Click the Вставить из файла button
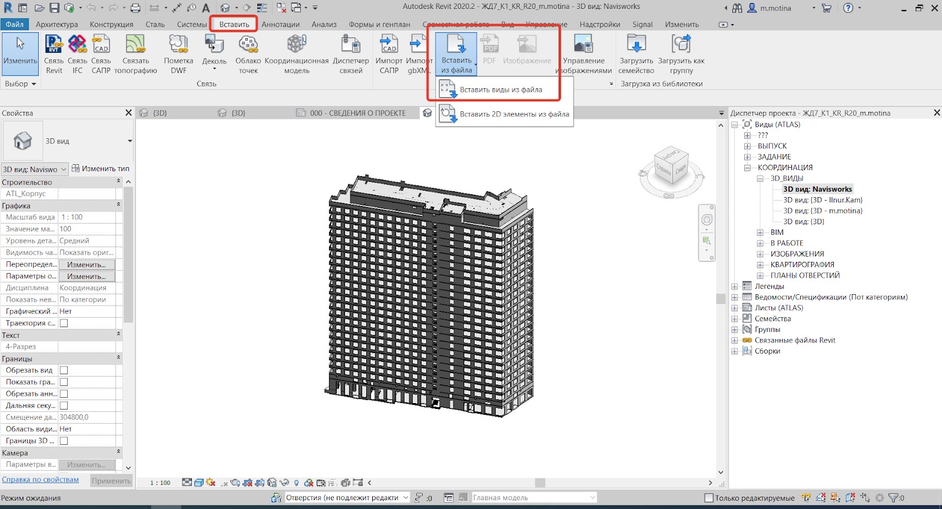 [x=457, y=54]
